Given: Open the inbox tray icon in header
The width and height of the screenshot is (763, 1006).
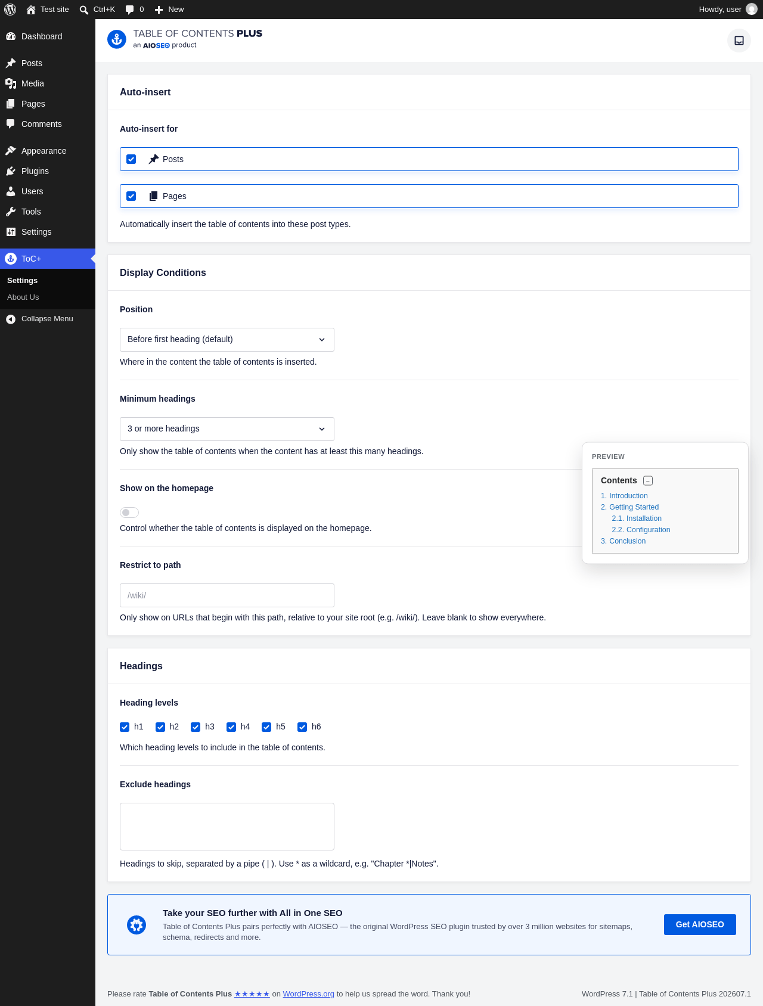Looking at the screenshot, I should point(739,41).
